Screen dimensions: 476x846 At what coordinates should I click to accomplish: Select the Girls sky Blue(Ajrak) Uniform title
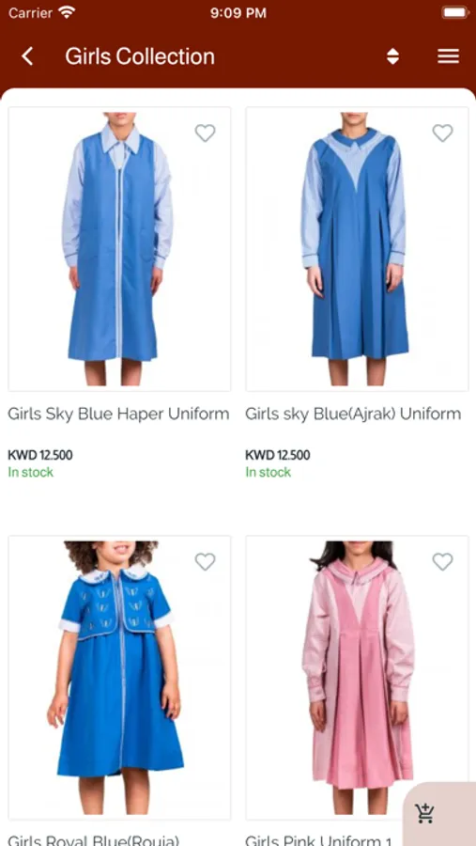[x=353, y=414]
